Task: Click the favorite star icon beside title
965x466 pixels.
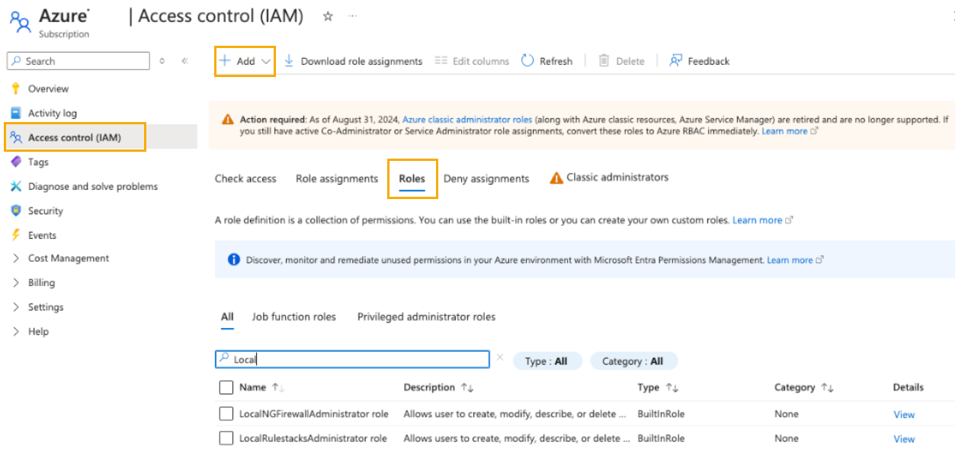Action: point(328,16)
